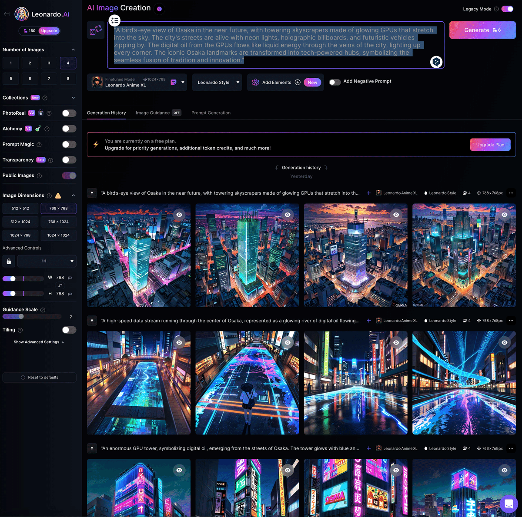Click the Generate button
Viewport: 522px width, 517px height.
482,30
